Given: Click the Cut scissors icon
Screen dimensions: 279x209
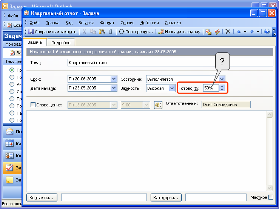Looking at the screenshot, I should tap(84, 32).
